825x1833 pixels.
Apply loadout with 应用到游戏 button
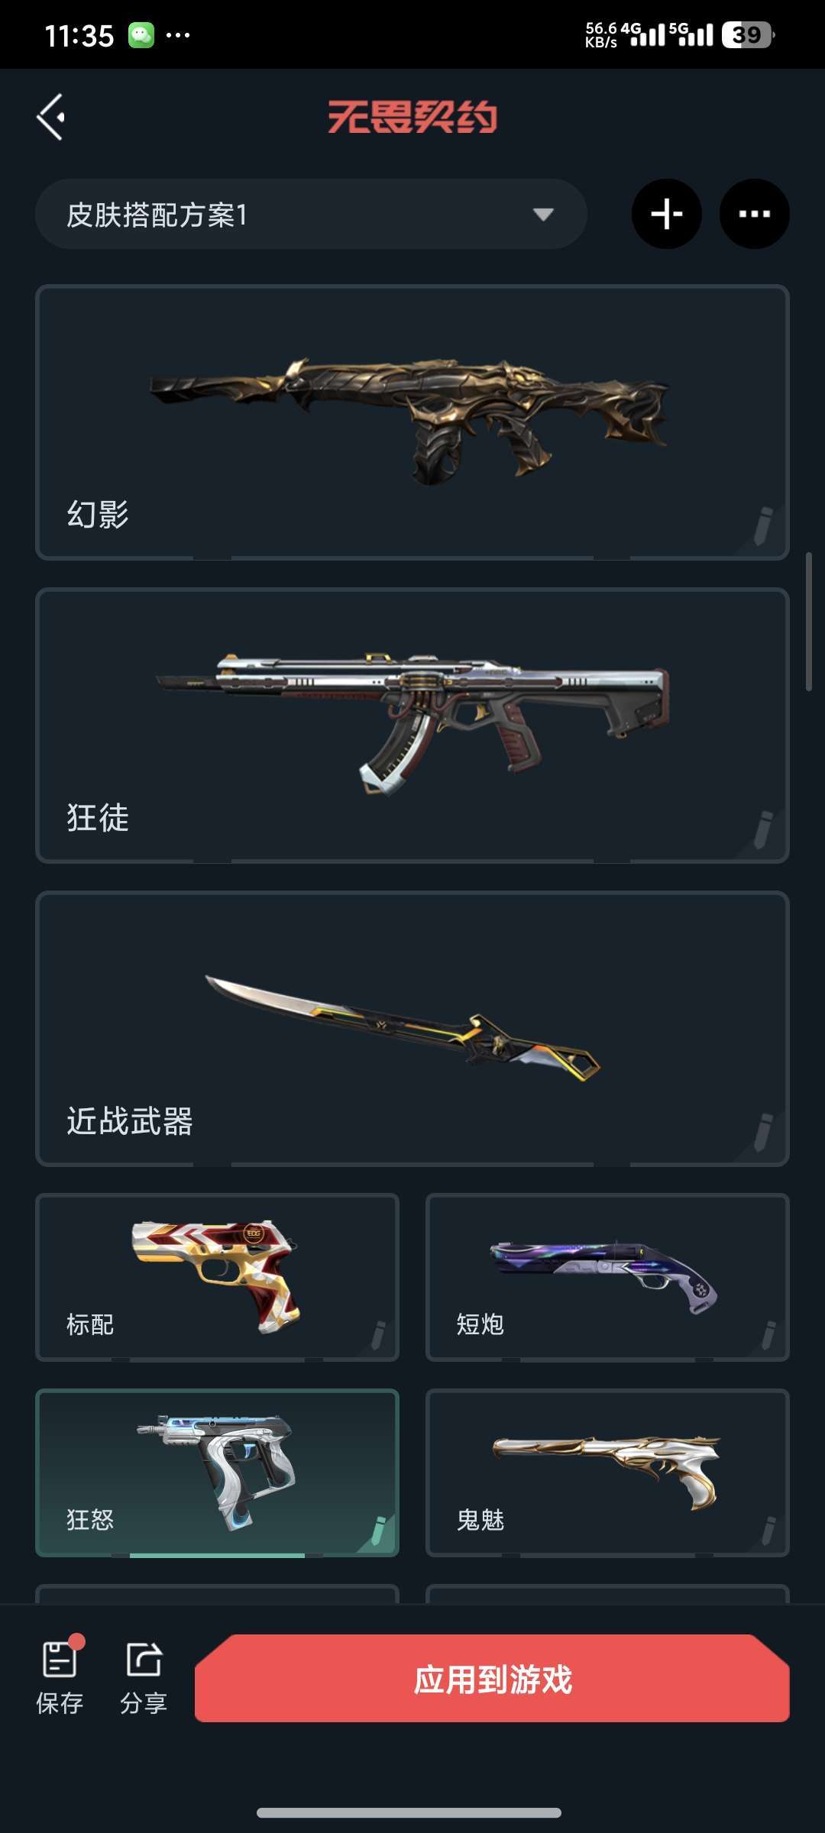pos(492,1679)
